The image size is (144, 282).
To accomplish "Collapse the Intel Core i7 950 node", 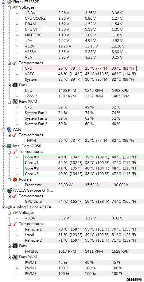I will point(3,146).
